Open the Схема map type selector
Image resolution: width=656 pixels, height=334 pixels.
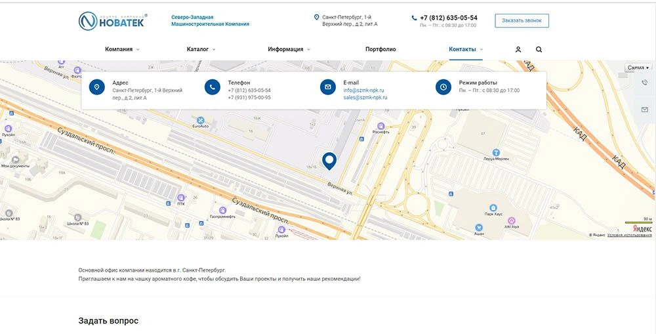[638, 68]
